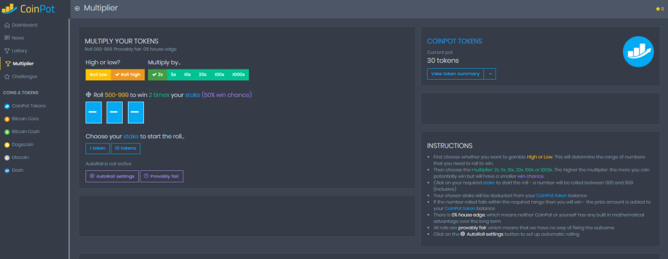The image size is (668, 259).
Task: Click '(50% win chance)' text
Action: 227,94
